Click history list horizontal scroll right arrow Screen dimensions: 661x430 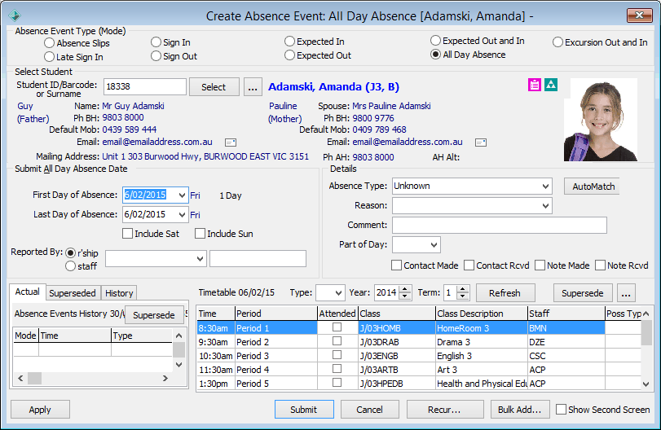[165, 378]
